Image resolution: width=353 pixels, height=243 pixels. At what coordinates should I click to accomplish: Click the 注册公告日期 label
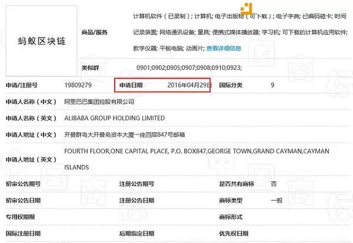136,200
